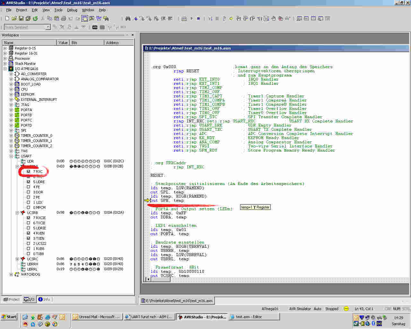Expand the Register 0-15 tree node
Image resolution: width=411 pixels, height=329 pixels.
5,48
